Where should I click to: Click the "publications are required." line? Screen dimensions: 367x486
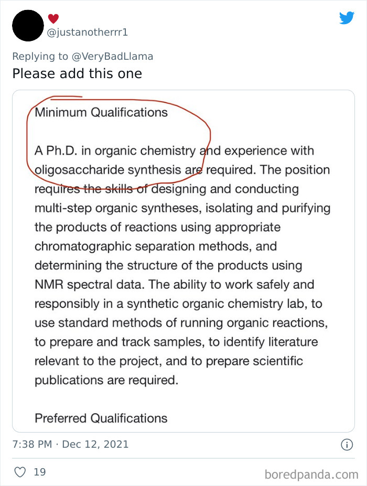pyautogui.click(x=106, y=380)
